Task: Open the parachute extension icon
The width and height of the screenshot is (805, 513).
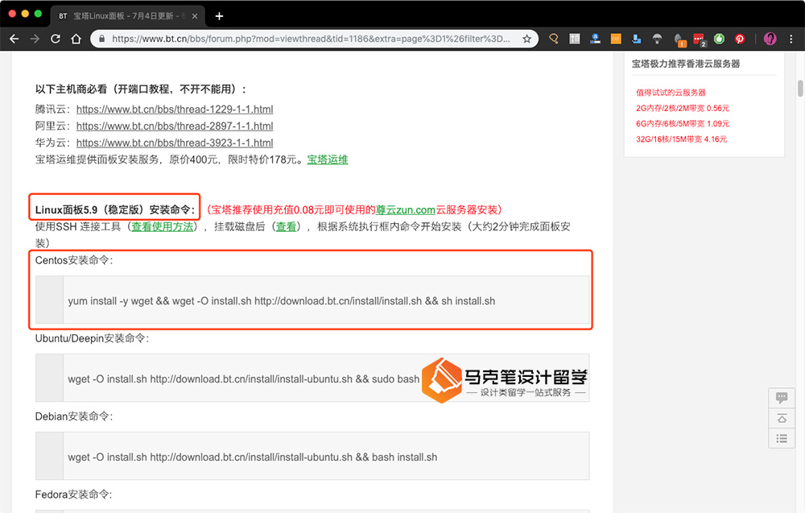Action: tap(657, 39)
